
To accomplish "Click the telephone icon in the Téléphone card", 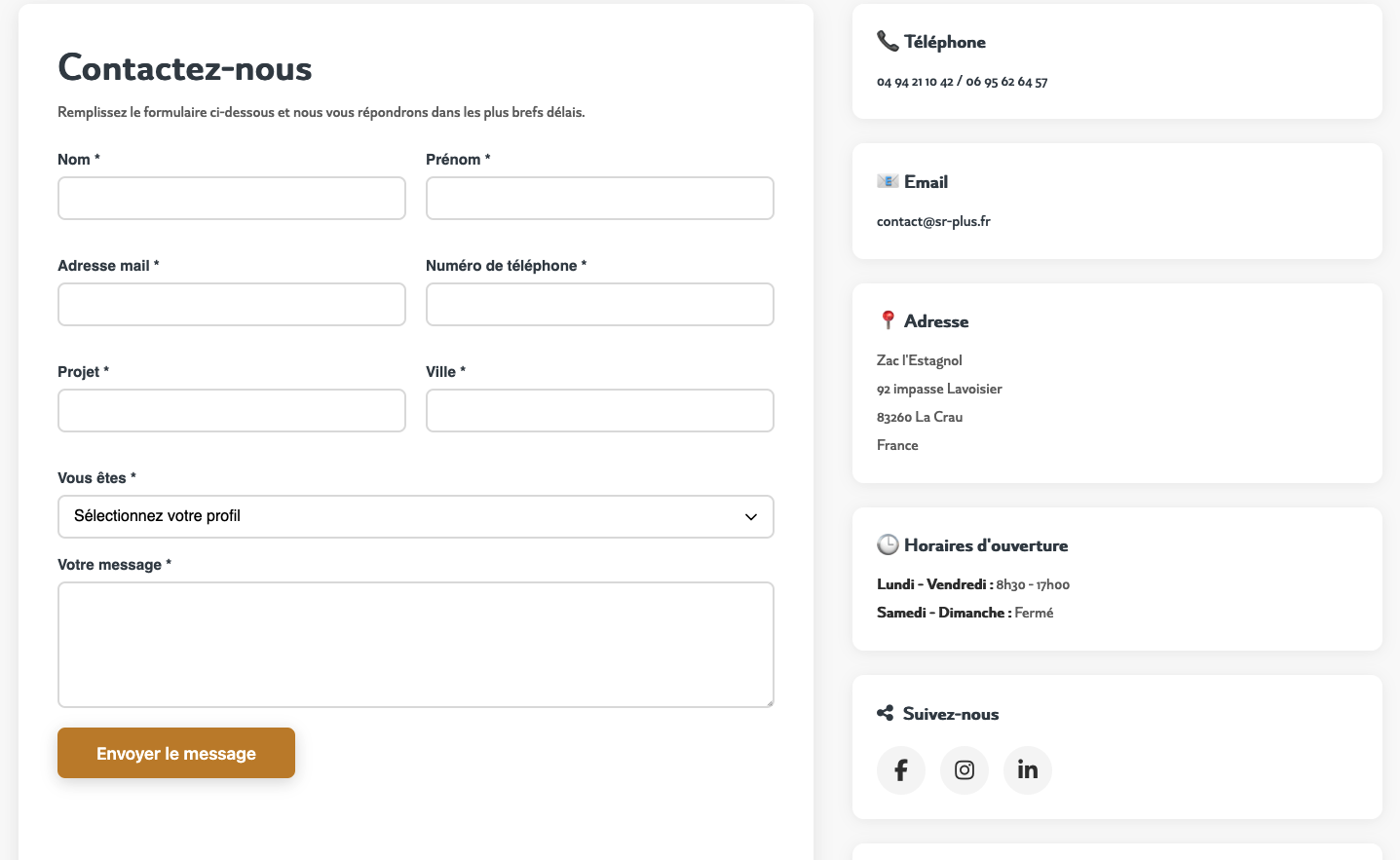I will [x=887, y=41].
